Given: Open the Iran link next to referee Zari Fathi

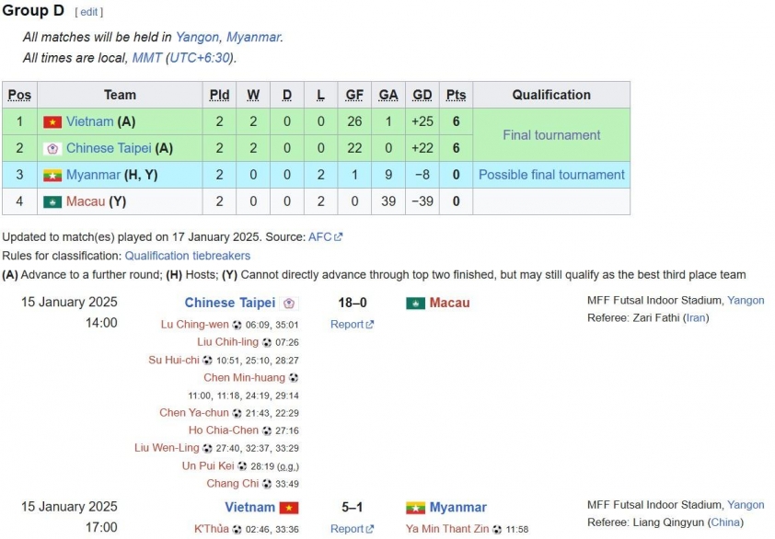Looking at the screenshot, I should click(x=696, y=317).
